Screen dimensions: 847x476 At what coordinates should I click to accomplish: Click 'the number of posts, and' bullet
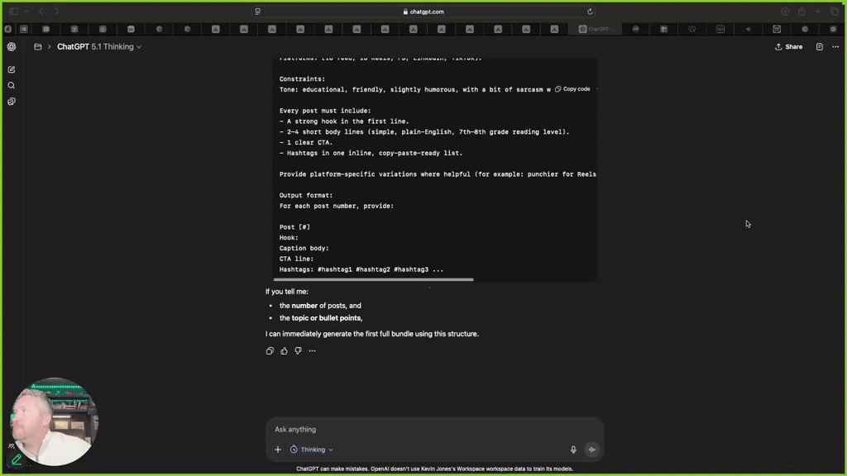click(320, 306)
